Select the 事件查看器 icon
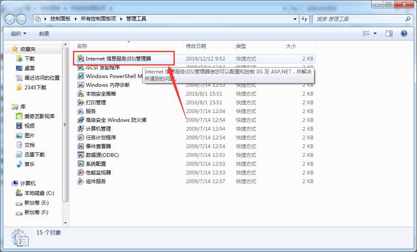Screen dimensions: 417x252 click(x=80, y=146)
